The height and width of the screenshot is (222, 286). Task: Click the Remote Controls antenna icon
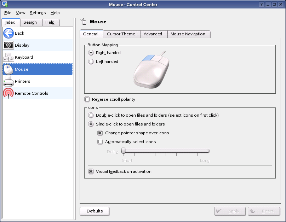coord(8,93)
